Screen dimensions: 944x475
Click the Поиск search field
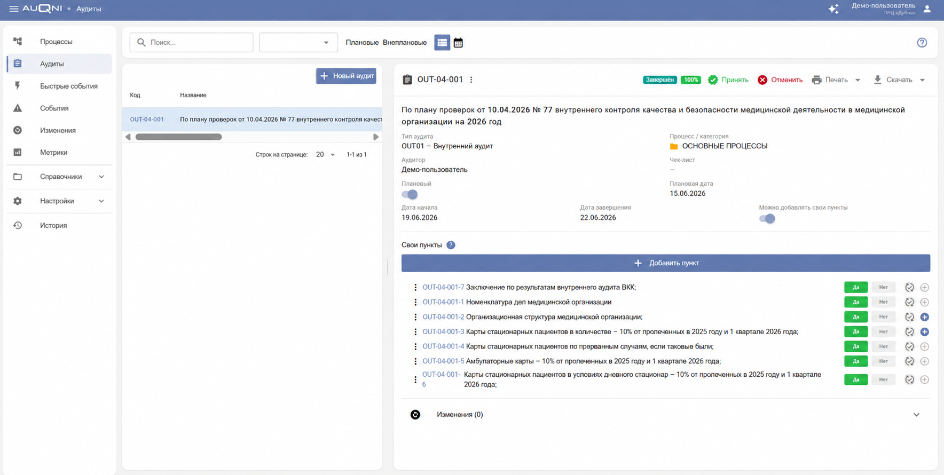pos(192,43)
